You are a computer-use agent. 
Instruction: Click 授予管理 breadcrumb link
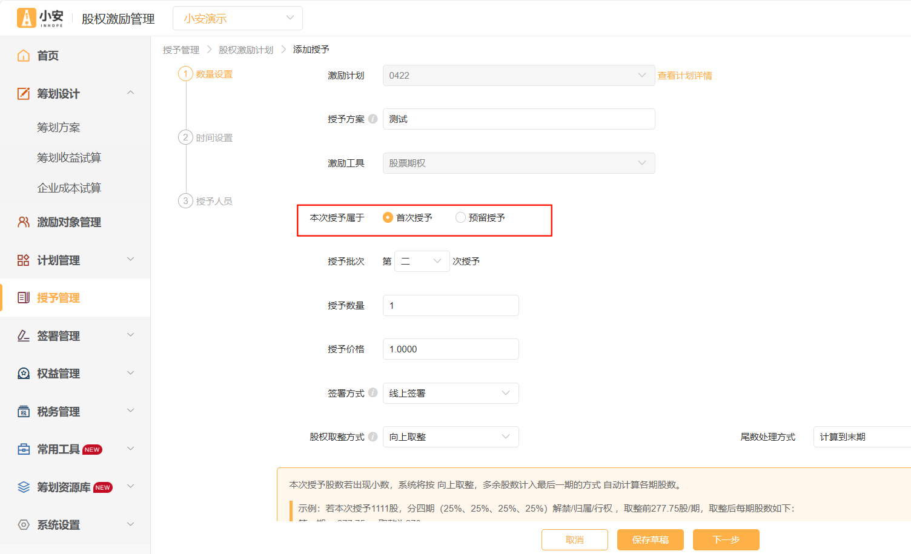tap(181, 50)
